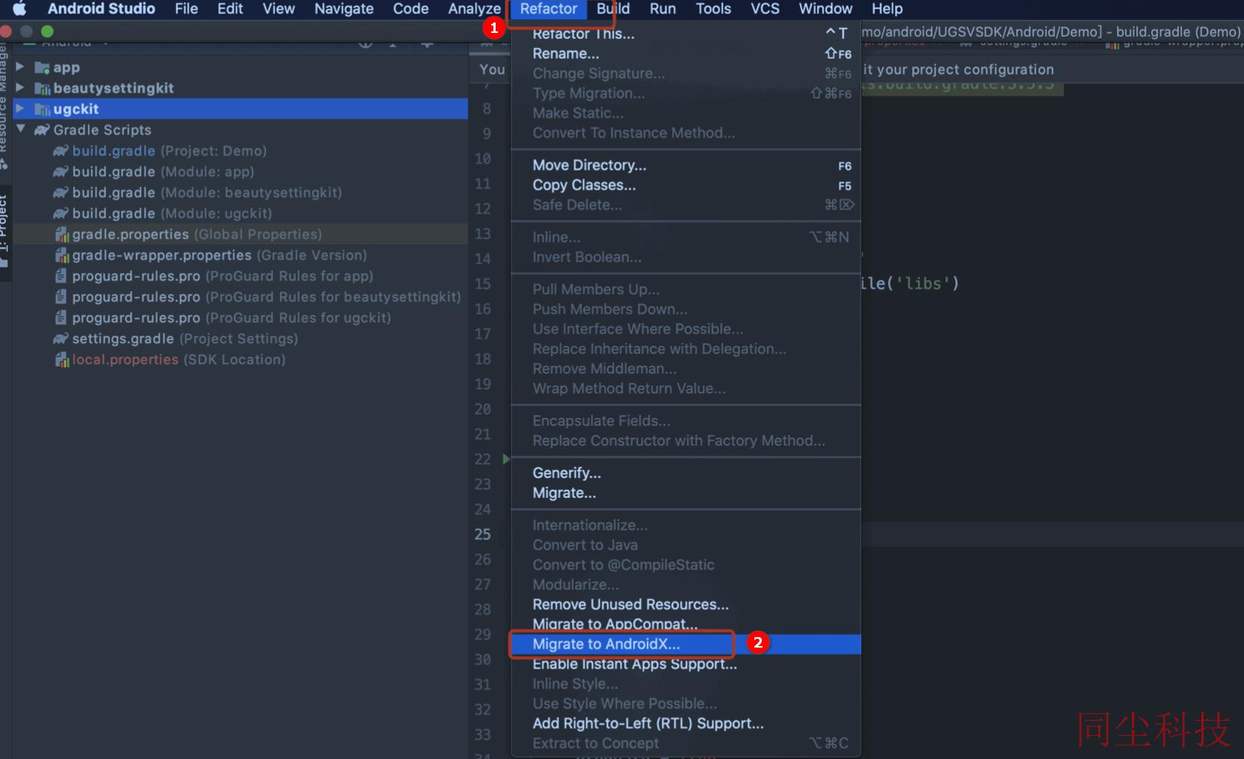Screen dimensions: 1244x759
Task: Open the Navigate menu
Action: pyautogui.click(x=344, y=9)
